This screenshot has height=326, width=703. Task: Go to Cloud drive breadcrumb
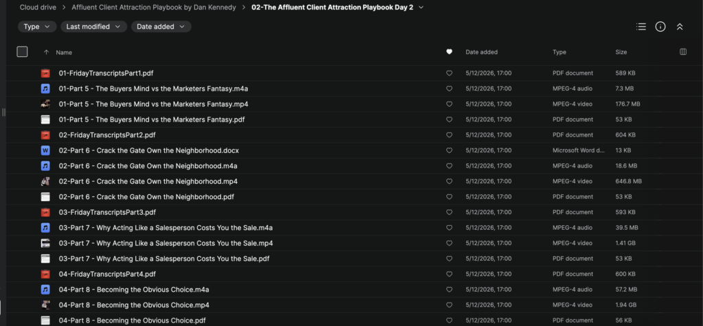coord(38,8)
